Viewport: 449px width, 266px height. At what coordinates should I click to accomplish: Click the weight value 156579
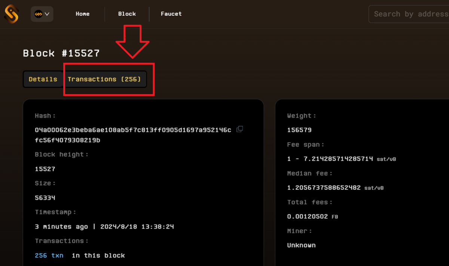pyautogui.click(x=299, y=130)
